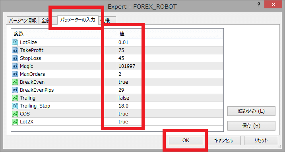Select the Lot2X variable name
Screen dimensions: 285x152
[27, 122]
